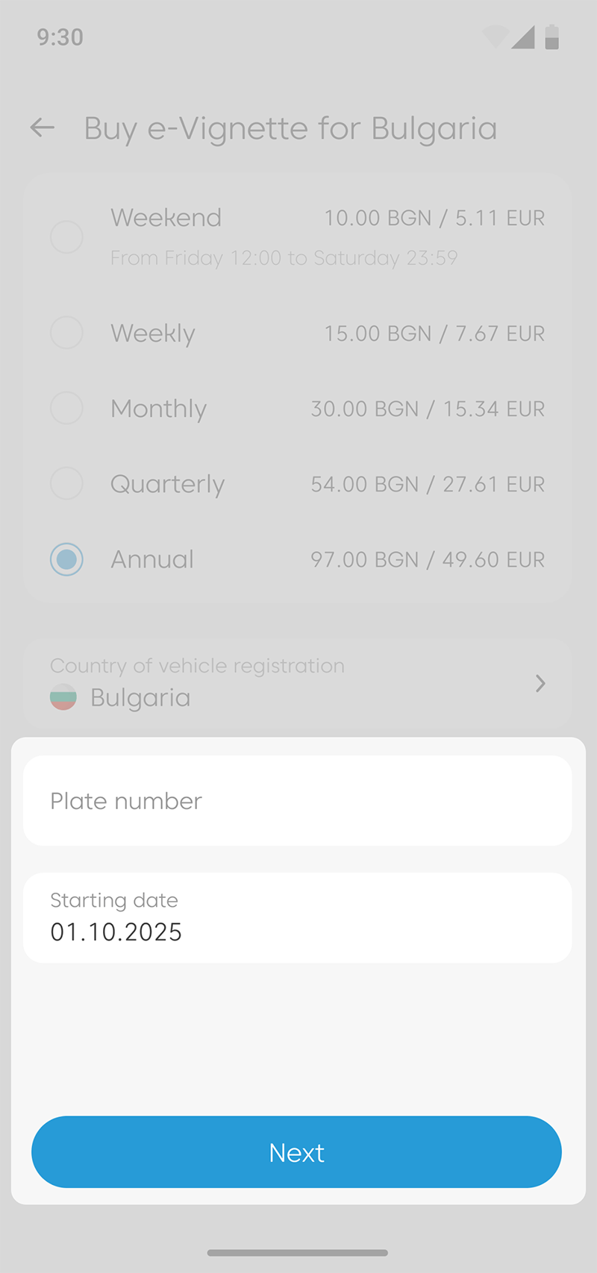Pick the Quarterly vignette radio button
Viewport: 597px width, 1273px height.
pos(66,484)
